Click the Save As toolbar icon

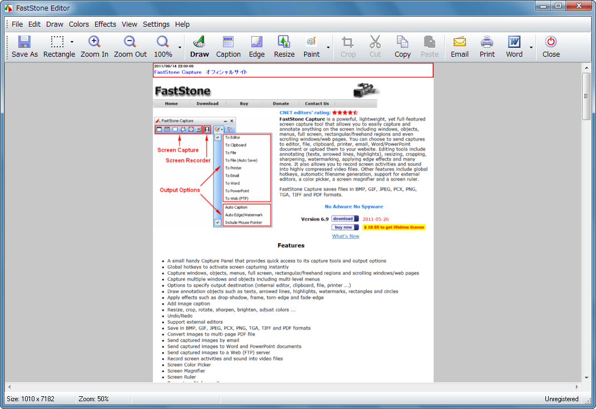coord(24,47)
